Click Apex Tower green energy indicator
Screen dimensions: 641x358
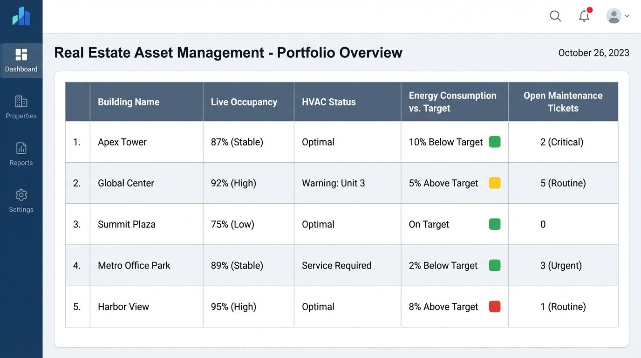tap(495, 142)
